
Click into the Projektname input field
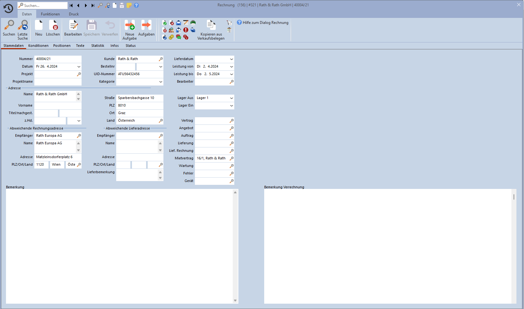pyautogui.click(x=58, y=82)
